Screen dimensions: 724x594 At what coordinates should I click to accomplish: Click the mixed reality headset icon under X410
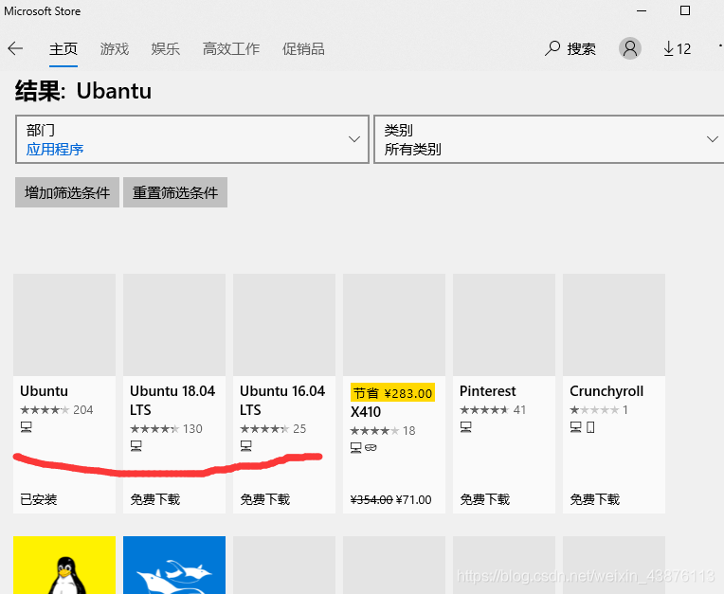371,448
